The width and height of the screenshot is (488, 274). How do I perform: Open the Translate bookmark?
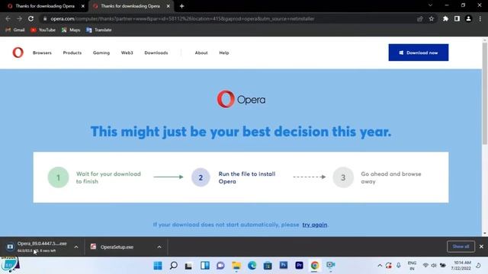coord(99,30)
